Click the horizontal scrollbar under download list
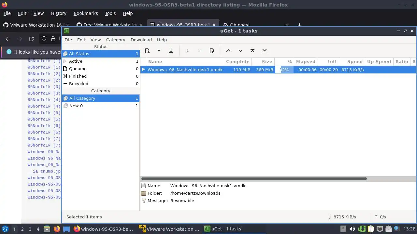 [x=254, y=179]
